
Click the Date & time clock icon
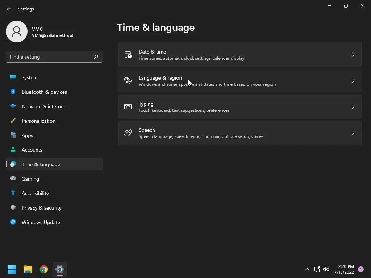(x=128, y=55)
